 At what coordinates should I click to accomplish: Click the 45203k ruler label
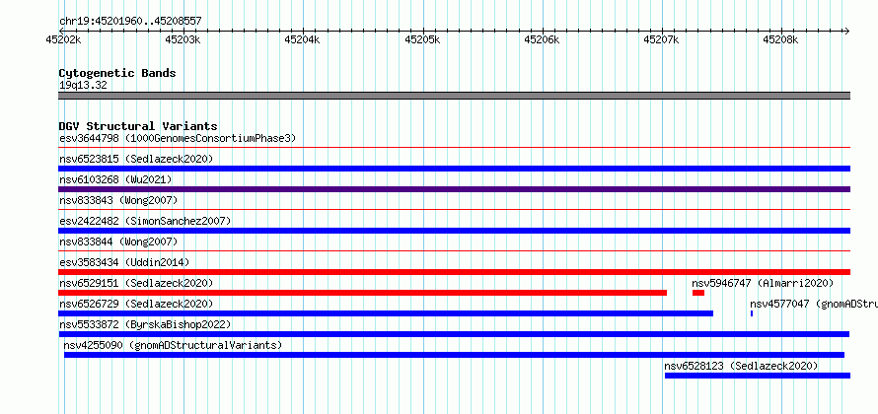tap(183, 39)
